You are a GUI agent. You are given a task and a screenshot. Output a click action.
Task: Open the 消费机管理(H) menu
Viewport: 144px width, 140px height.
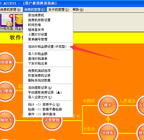tap(10, 10)
